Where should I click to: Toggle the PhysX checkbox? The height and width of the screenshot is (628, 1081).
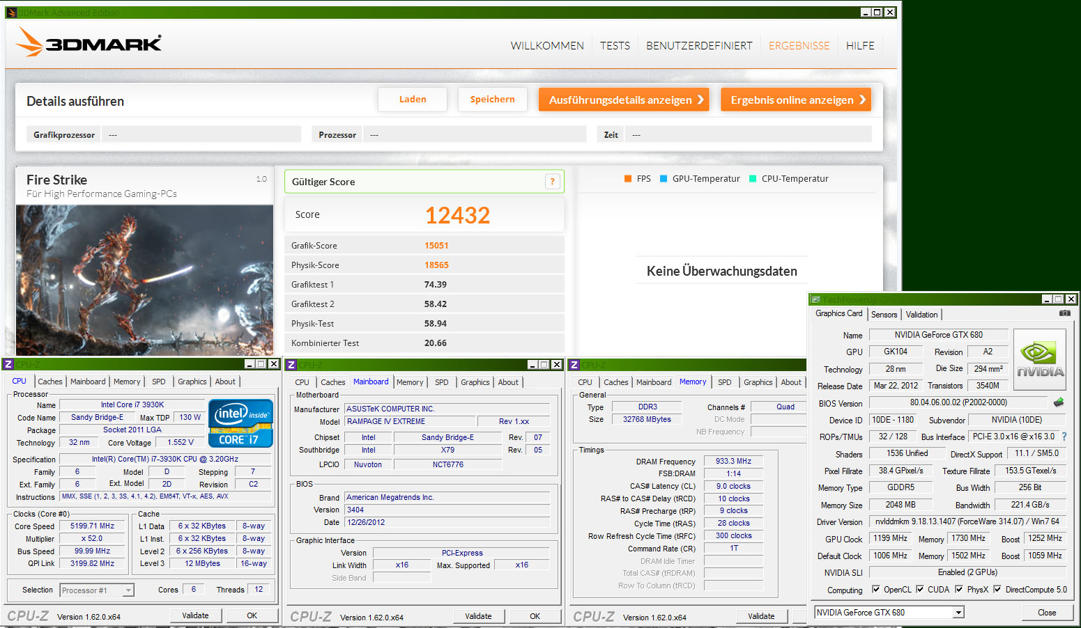pos(959,589)
